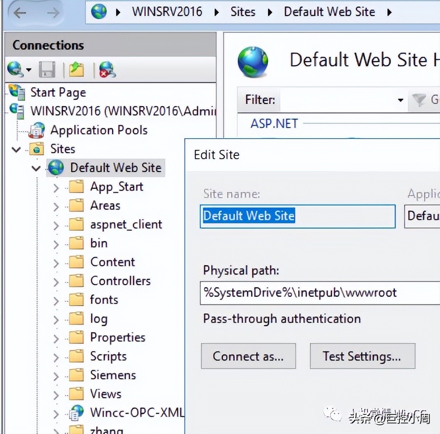
Task: Click the Delete Connection icon
Action: (x=107, y=69)
